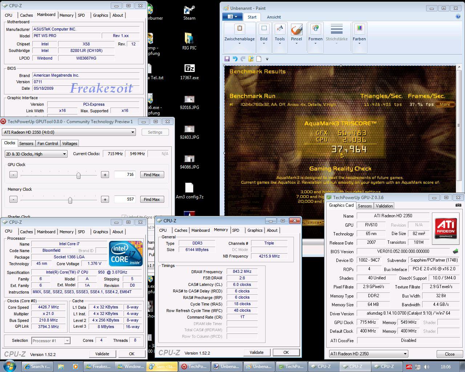Click Validate in the CPU-Z Memory window
Image resolution: width=465 pixels, height=372 pixels.
pyautogui.click(x=256, y=352)
